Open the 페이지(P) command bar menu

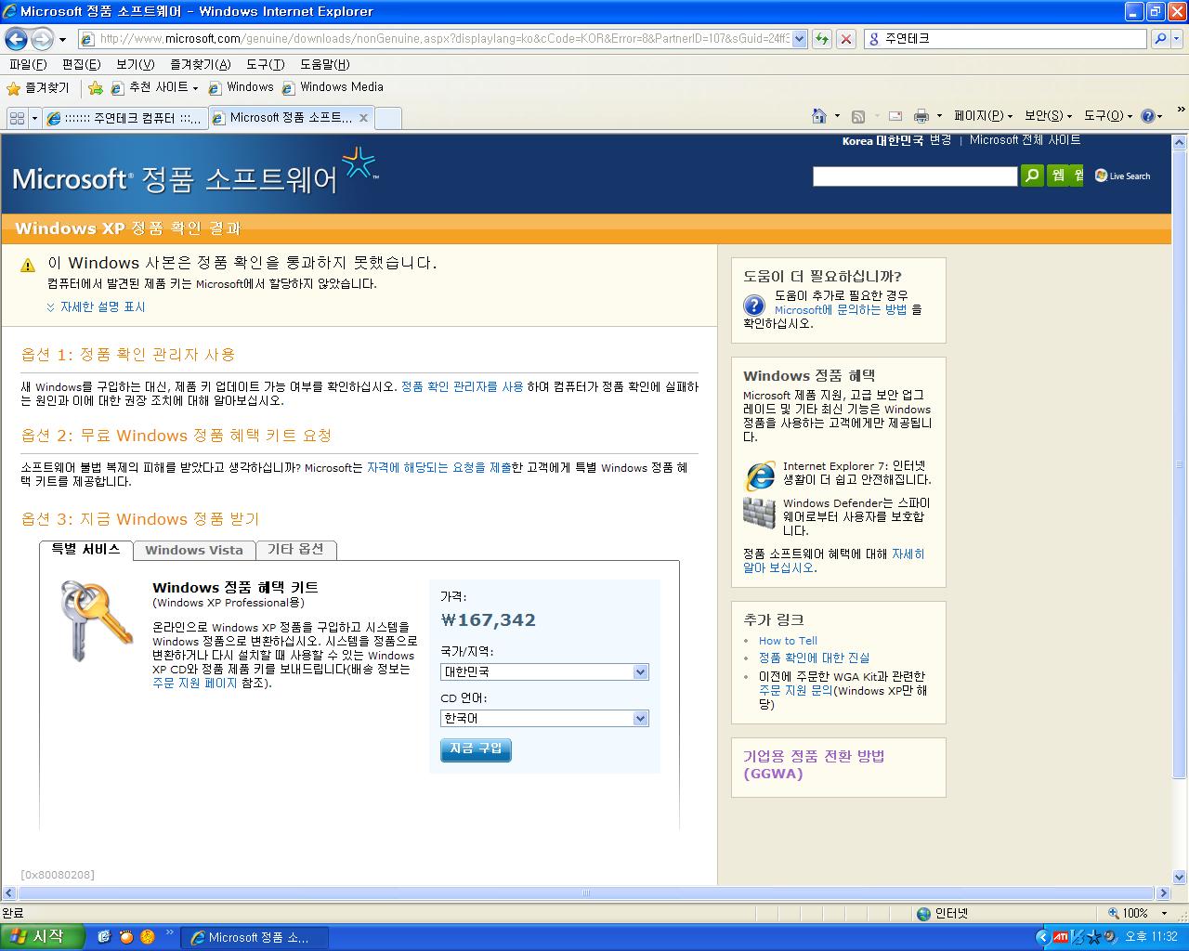coord(983,116)
